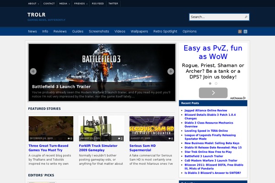Click the comment count icon on Serious Sam story

pyautogui.click(x=170, y=139)
